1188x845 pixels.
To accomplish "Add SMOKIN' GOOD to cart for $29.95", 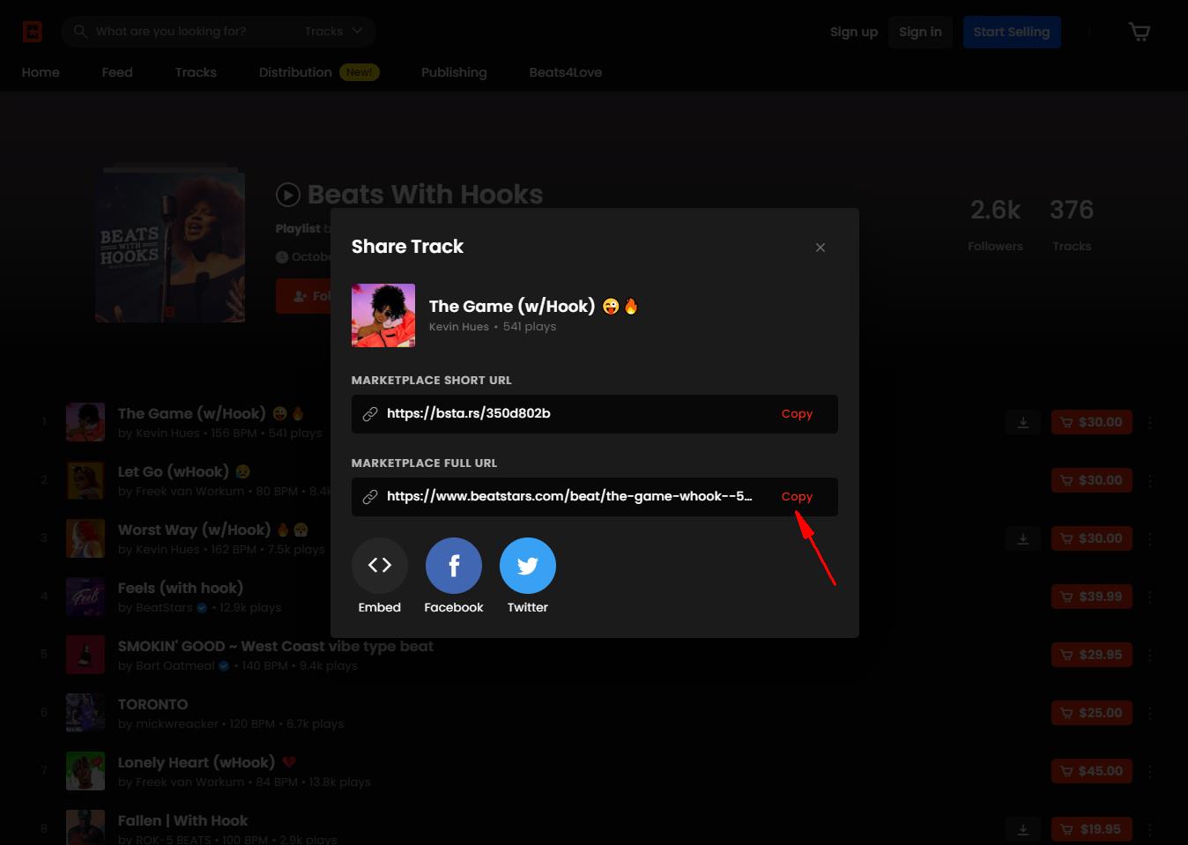I will (1091, 655).
